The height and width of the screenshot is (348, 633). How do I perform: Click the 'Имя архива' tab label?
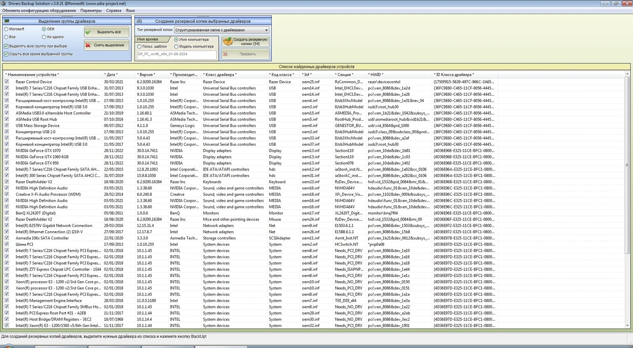point(147,39)
